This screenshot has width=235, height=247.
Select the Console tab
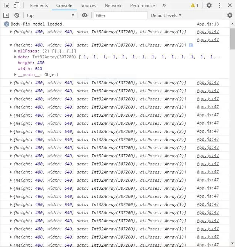point(64,6)
